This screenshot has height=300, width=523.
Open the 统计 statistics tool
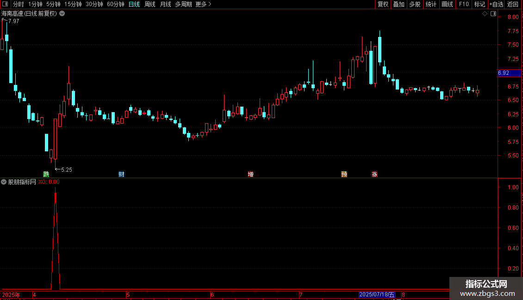coord(431,4)
